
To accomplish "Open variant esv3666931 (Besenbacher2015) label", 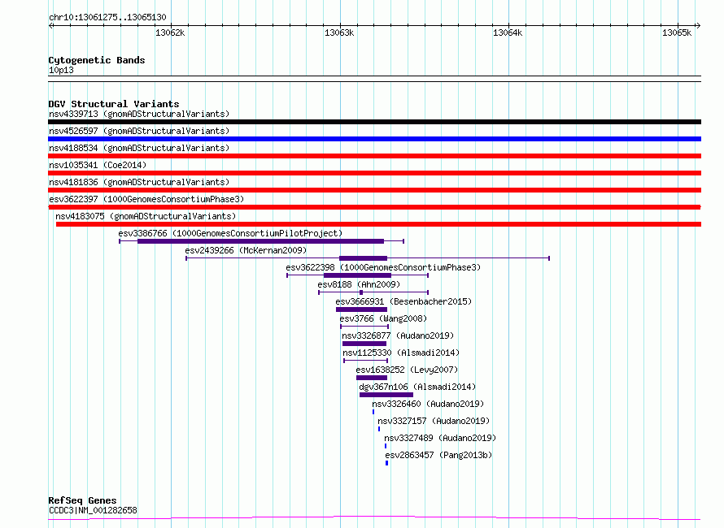I will point(403,301).
